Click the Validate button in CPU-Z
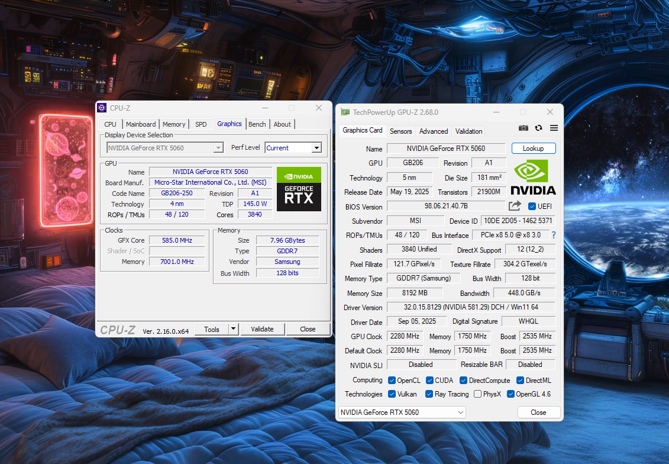Image resolution: width=669 pixels, height=464 pixels. [262, 329]
